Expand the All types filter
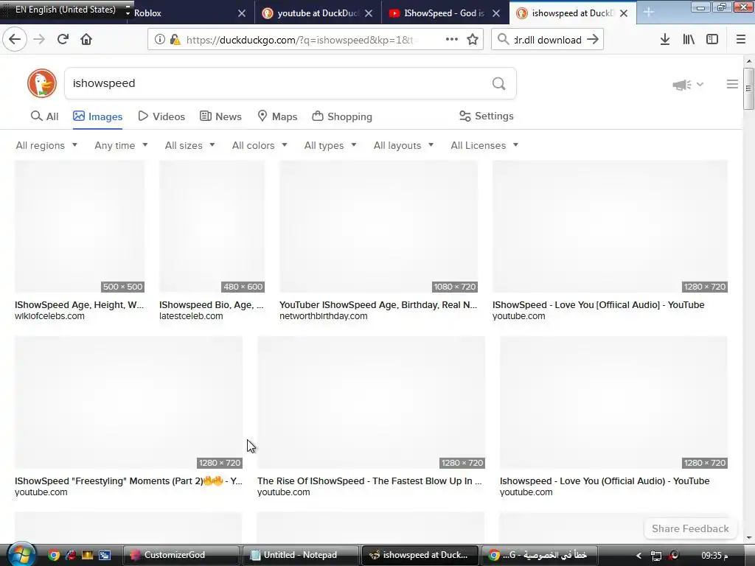The width and height of the screenshot is (755, 566). point(330,145)
